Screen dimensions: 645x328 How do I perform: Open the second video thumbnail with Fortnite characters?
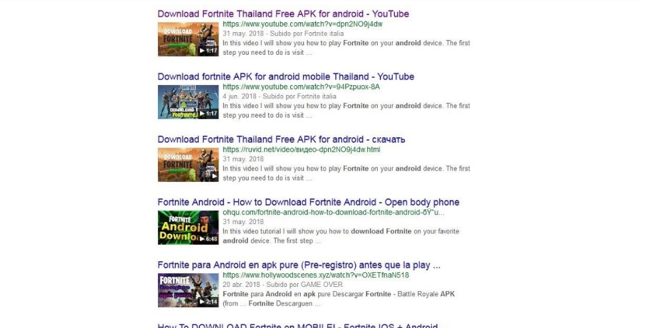(188, 102)
